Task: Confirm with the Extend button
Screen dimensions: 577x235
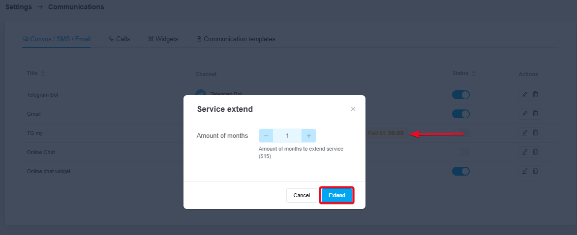Action: tap(337, 195)
